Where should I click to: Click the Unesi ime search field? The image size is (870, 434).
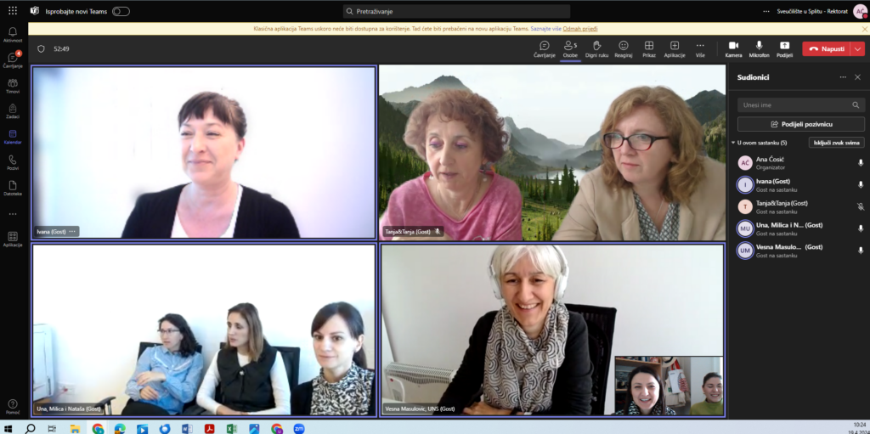(x=794, y=105)
